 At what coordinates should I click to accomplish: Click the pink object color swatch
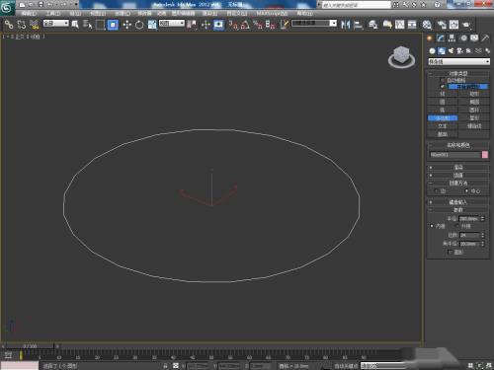point(485,155)
